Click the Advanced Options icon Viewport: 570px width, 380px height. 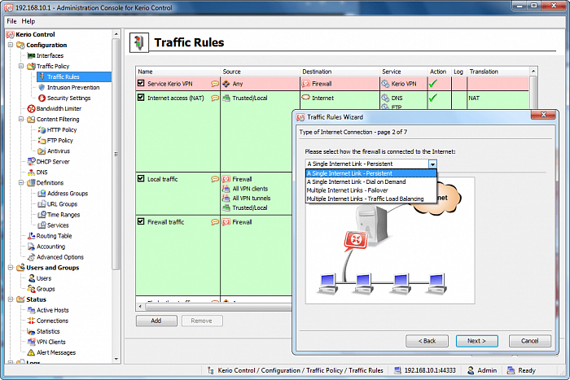(x=31, y=257)
